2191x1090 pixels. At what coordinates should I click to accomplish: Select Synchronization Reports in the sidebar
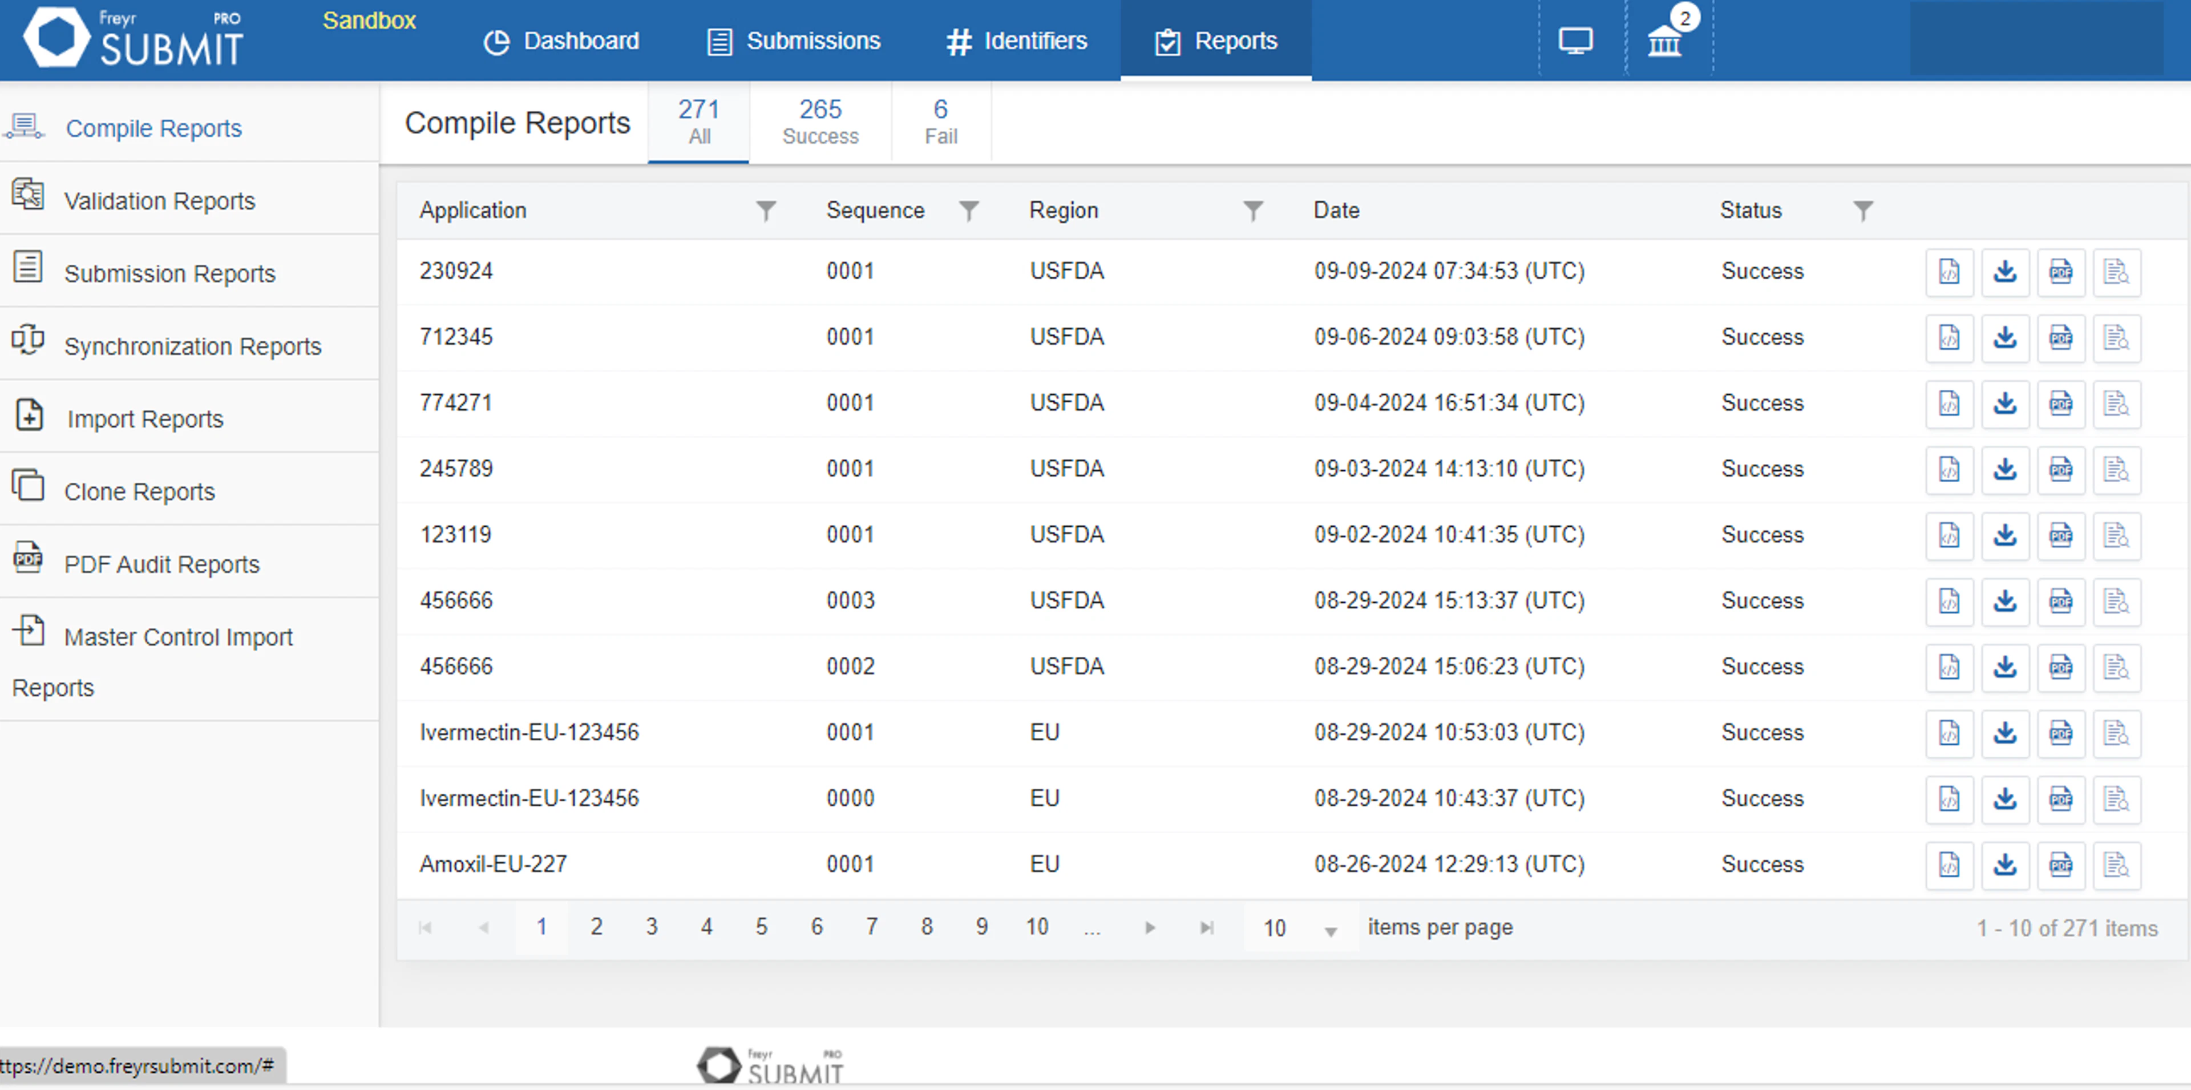193,345
